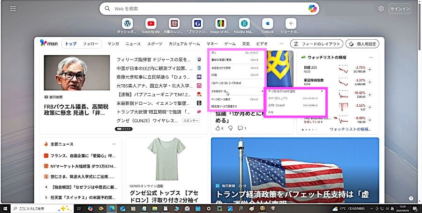Open Task View on the taskbar
Screen dimensions: 422x213
(x=79, y=208)
